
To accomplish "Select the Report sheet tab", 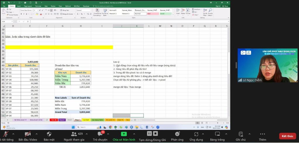I will point(62,120).
